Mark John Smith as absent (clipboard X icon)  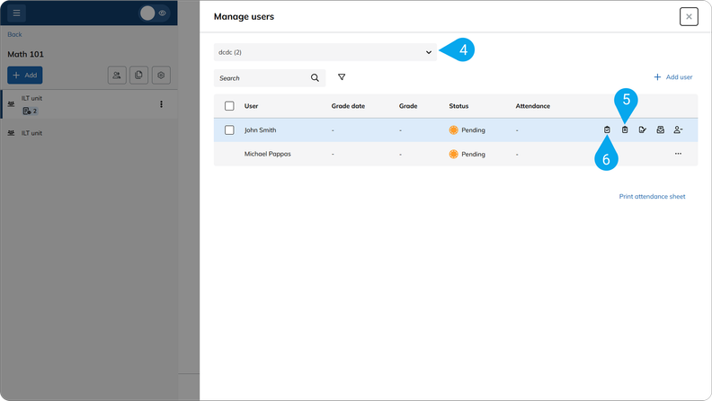point(625,130)
